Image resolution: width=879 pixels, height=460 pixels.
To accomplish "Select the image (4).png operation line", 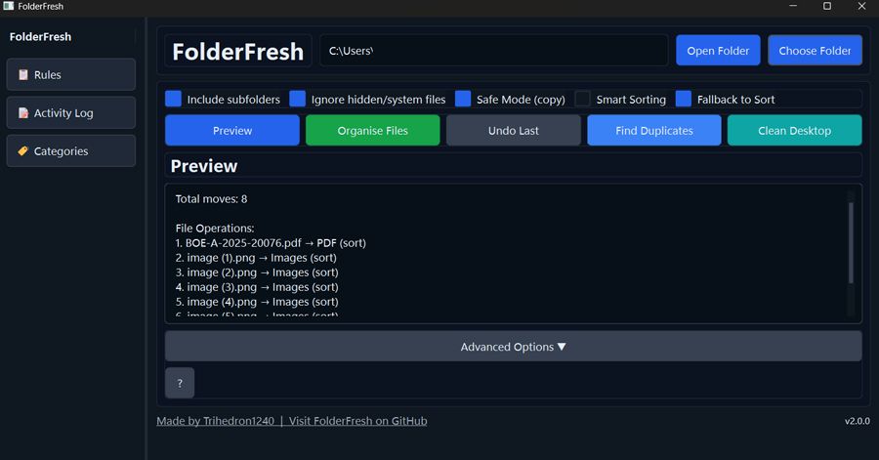I will tap(257, 301).
